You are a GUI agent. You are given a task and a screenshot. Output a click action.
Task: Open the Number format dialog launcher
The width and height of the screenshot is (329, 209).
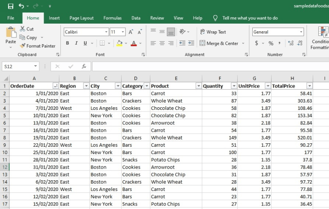tap(304, 55)
